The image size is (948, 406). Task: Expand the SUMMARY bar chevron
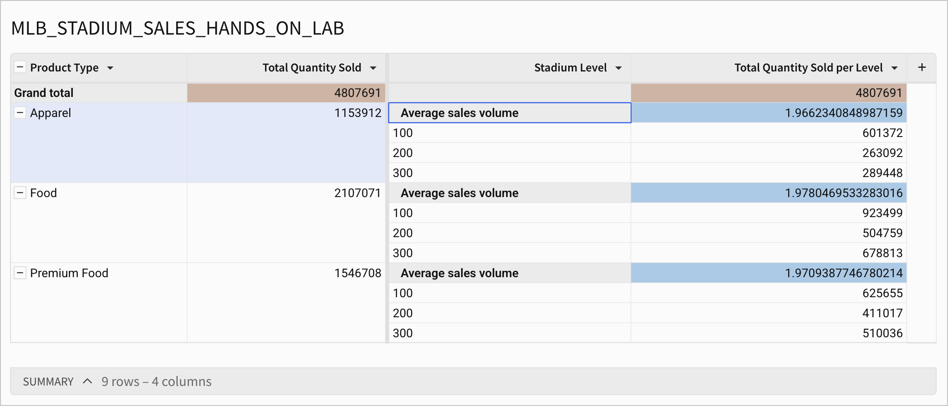87,381
